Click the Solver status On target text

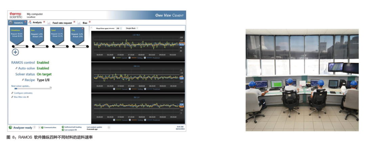point(44,74)
